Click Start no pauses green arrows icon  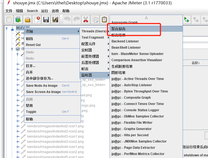tap(187, 20)
